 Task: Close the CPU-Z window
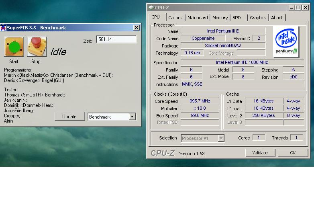(306, 8)
